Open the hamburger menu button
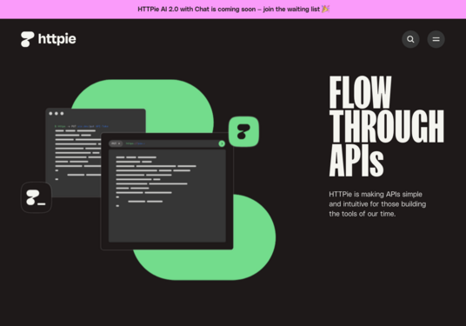The height and width of the screenshot is (326, 466). click(x=436, y=39)
